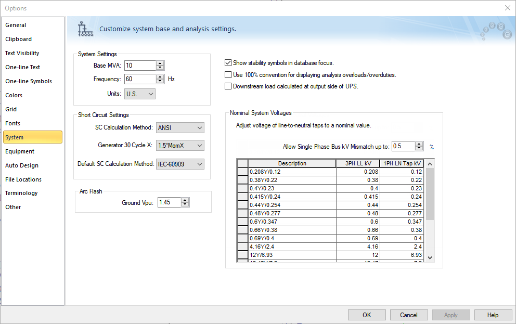Open the Units dropdown
This screenshot has height=324, width=516.
[140, 94]
